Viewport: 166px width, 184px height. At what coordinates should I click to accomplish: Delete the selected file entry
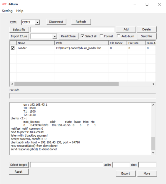pos(147,29)
